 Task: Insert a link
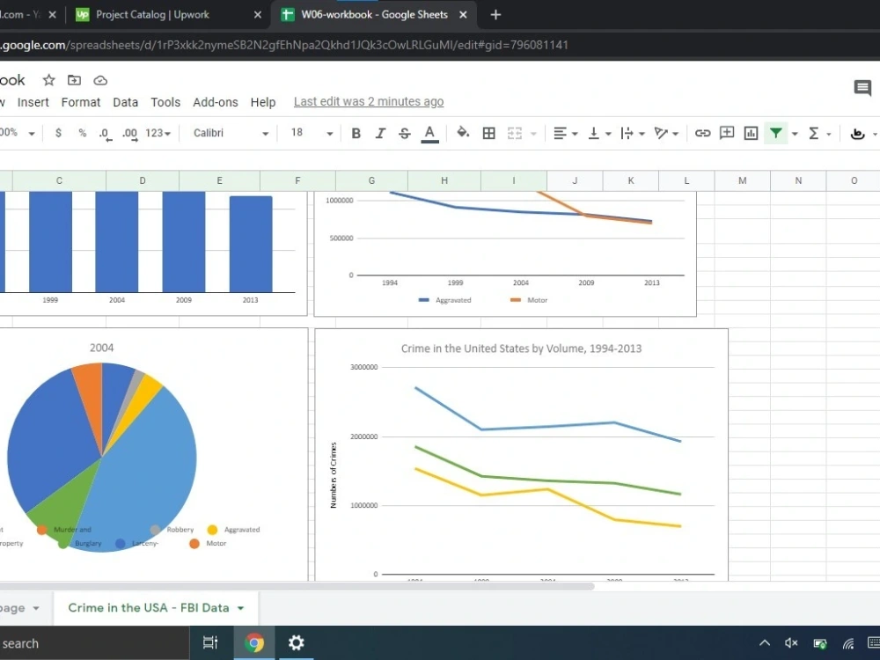702,133
